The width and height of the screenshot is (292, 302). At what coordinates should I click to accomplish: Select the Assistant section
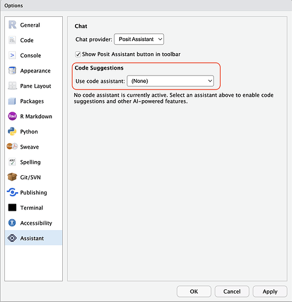34,238
